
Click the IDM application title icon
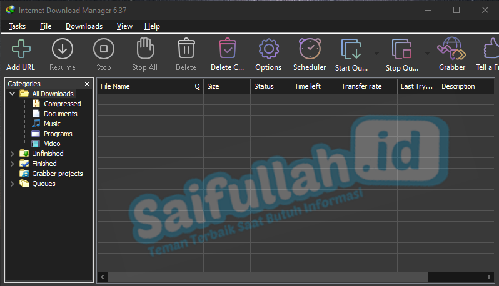pos(11,10)
